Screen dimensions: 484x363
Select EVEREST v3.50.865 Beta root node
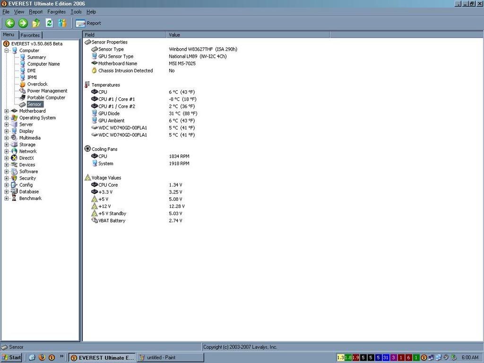[37, 44]
